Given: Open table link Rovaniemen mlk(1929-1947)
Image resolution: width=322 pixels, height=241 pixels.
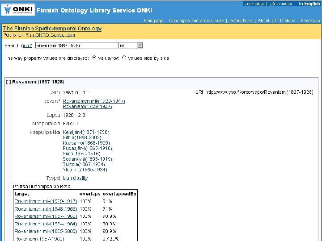Looking at the screenshot, I should (46, 201).
